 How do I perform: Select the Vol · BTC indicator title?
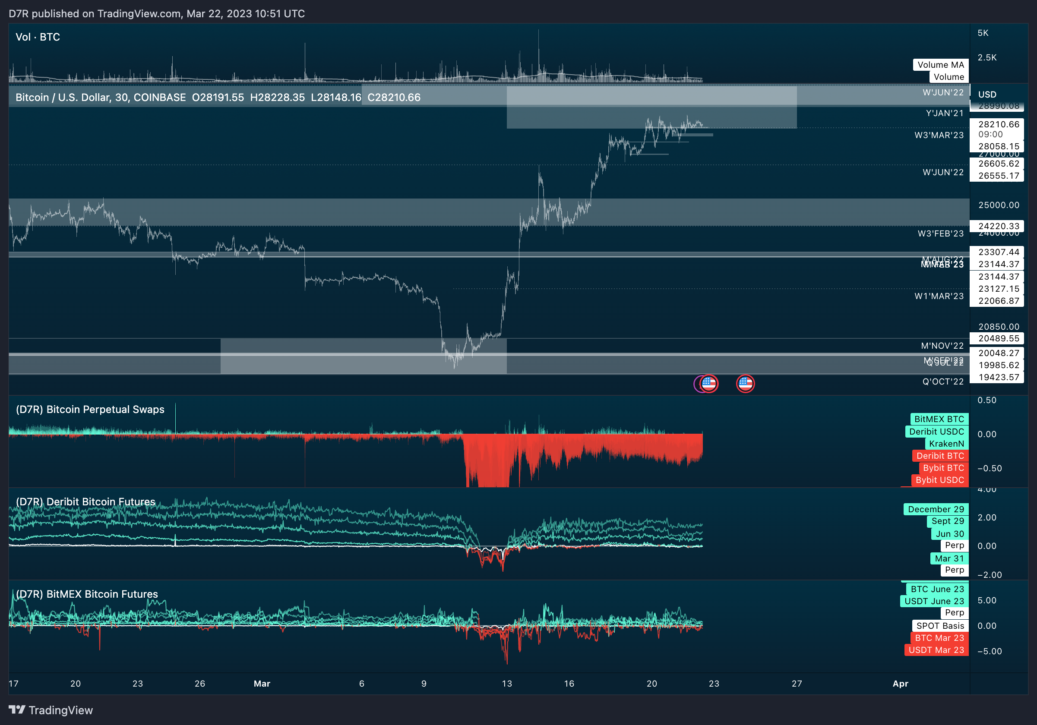(38, 37)
